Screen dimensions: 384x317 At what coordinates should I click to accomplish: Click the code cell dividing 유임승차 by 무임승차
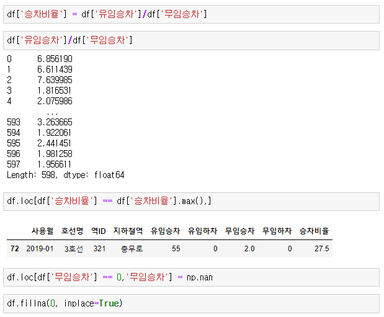pos(191,40)
